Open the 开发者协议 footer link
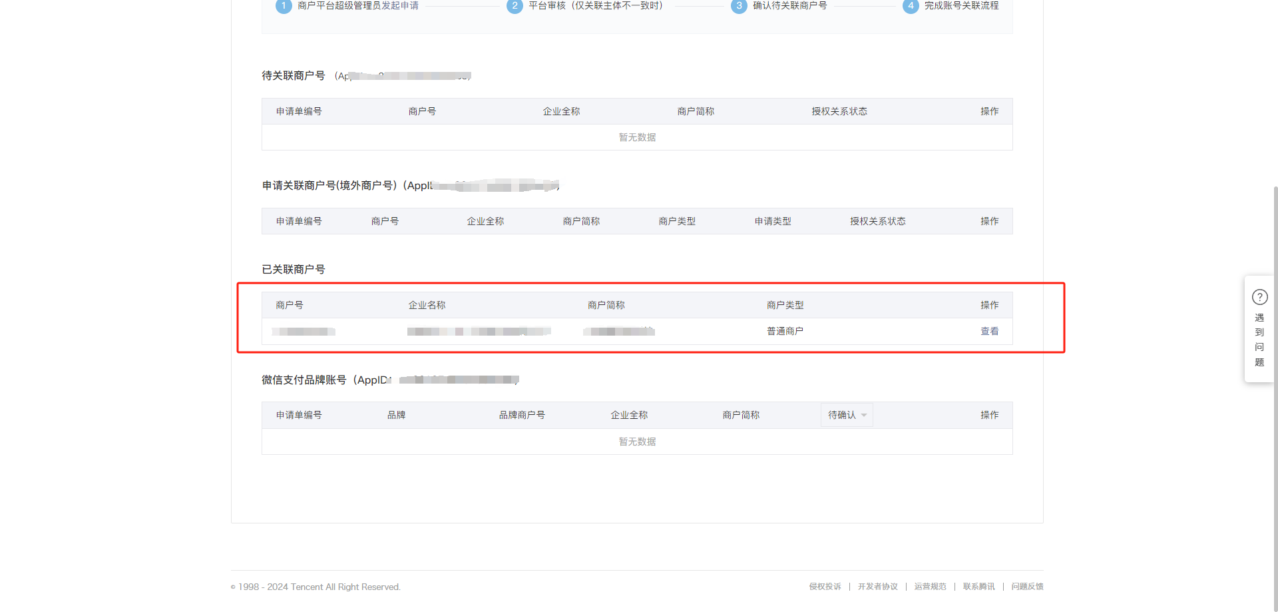The width and height of the screenshot is (1278, 612). tap(877, 587)
